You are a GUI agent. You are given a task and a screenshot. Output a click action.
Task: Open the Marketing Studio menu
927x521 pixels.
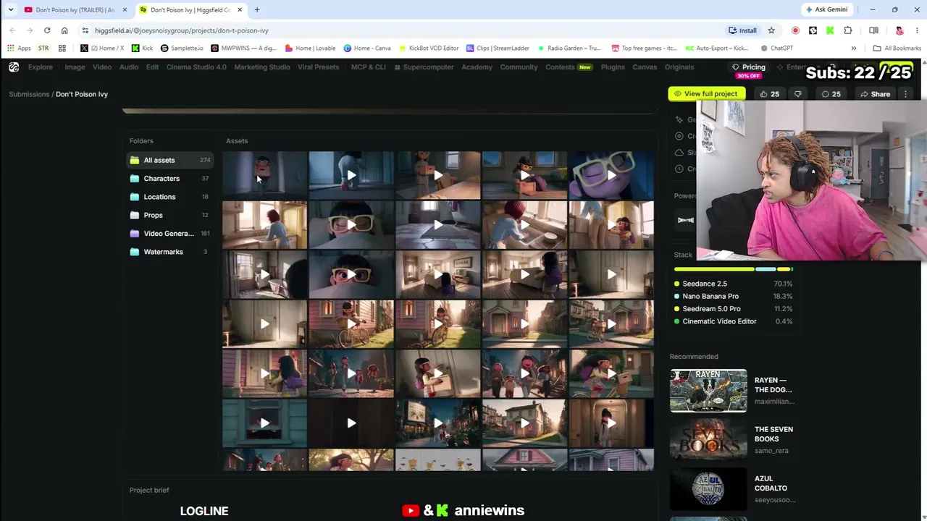tap(262, 67)
